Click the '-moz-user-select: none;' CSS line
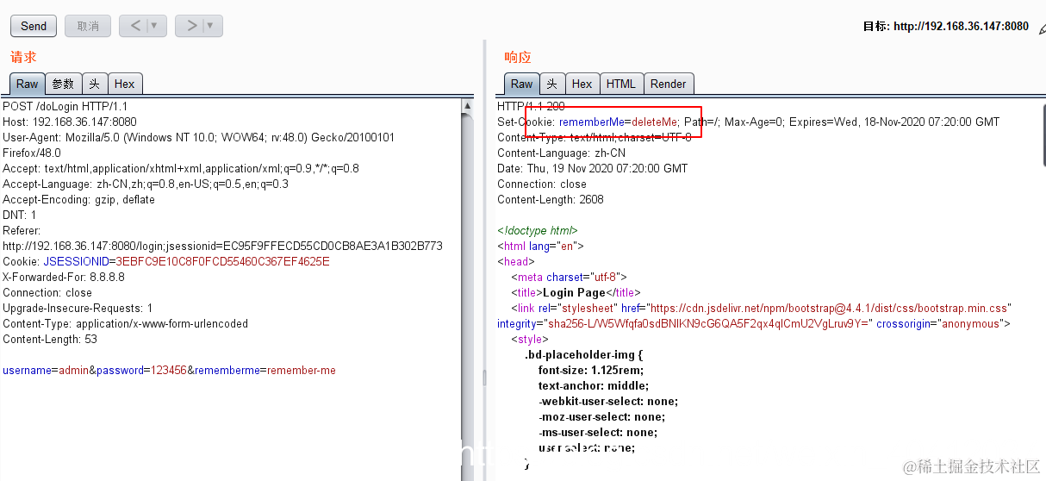1046x481 pixels. pos(601,416)
